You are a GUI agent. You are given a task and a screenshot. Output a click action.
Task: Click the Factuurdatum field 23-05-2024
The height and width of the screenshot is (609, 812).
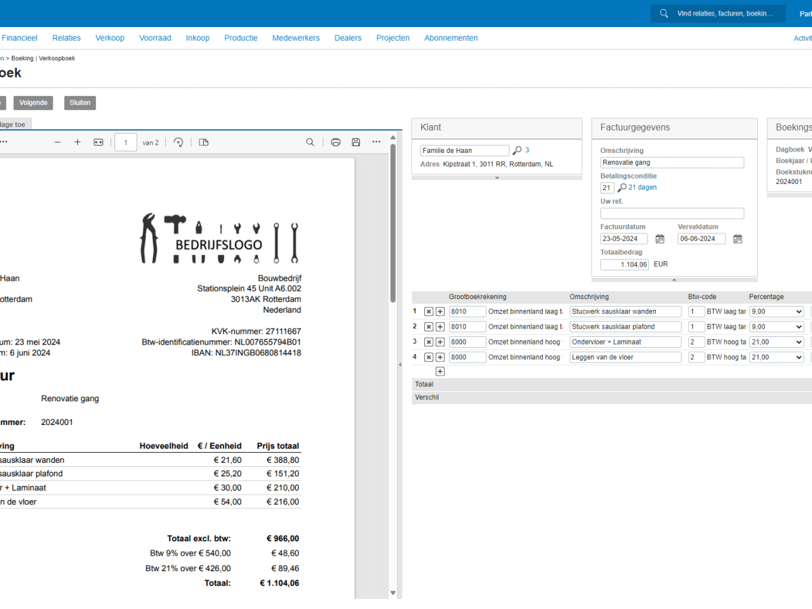[x=624, y=239]
